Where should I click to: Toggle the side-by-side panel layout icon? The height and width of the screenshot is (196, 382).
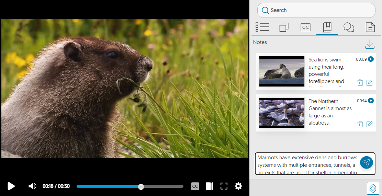(210, 186)
